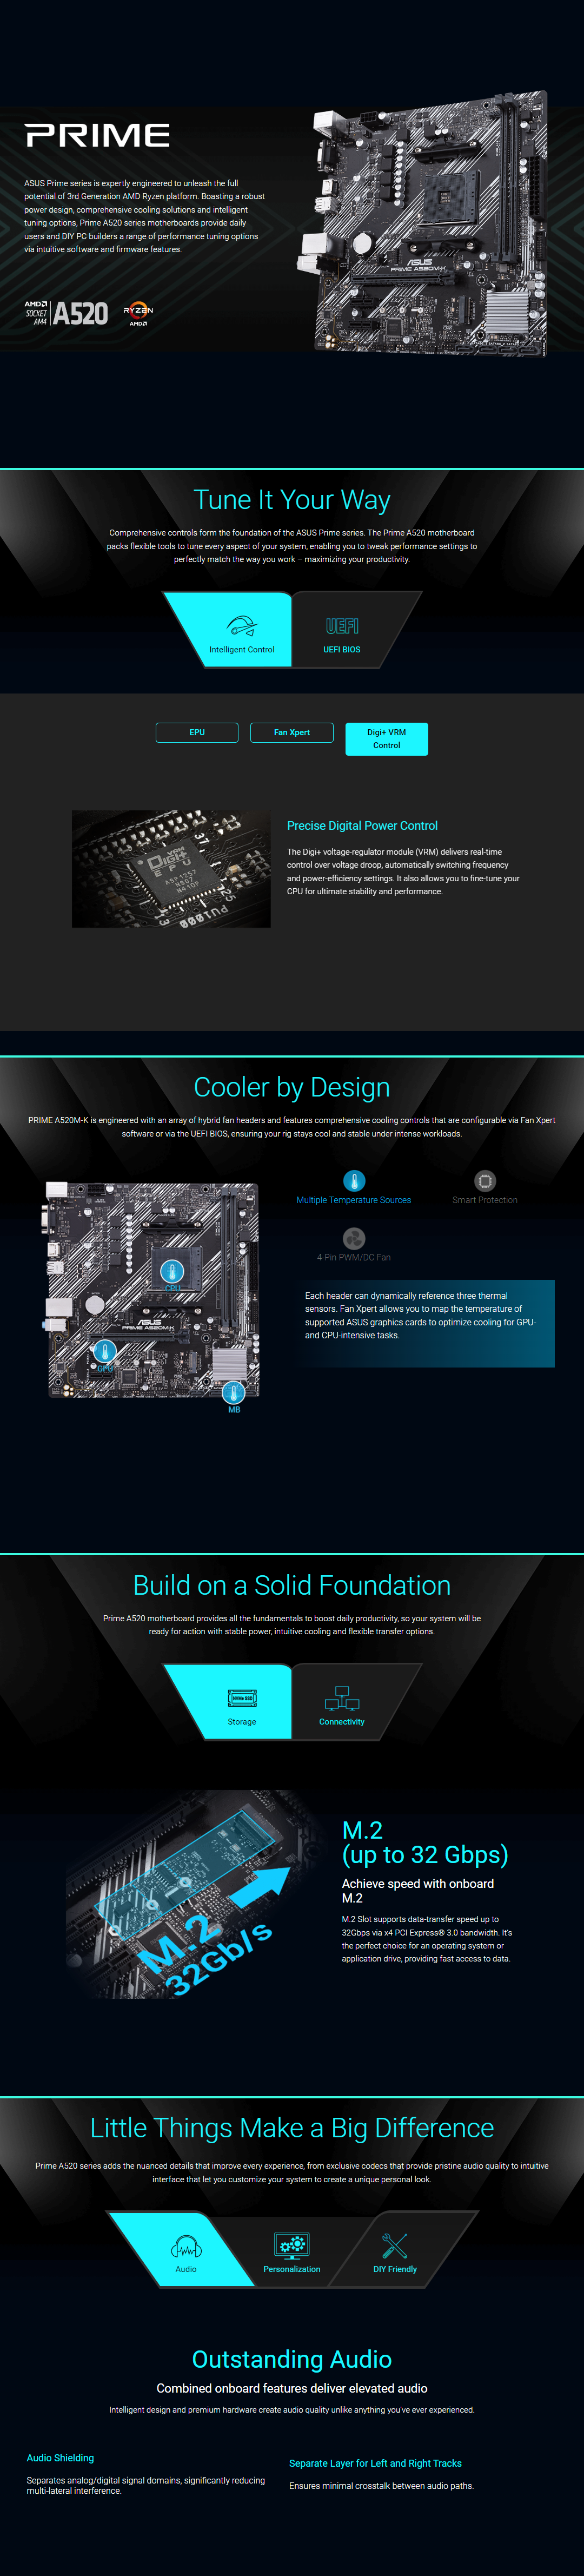Click the NVMe SSD Storage icon

242,1698
